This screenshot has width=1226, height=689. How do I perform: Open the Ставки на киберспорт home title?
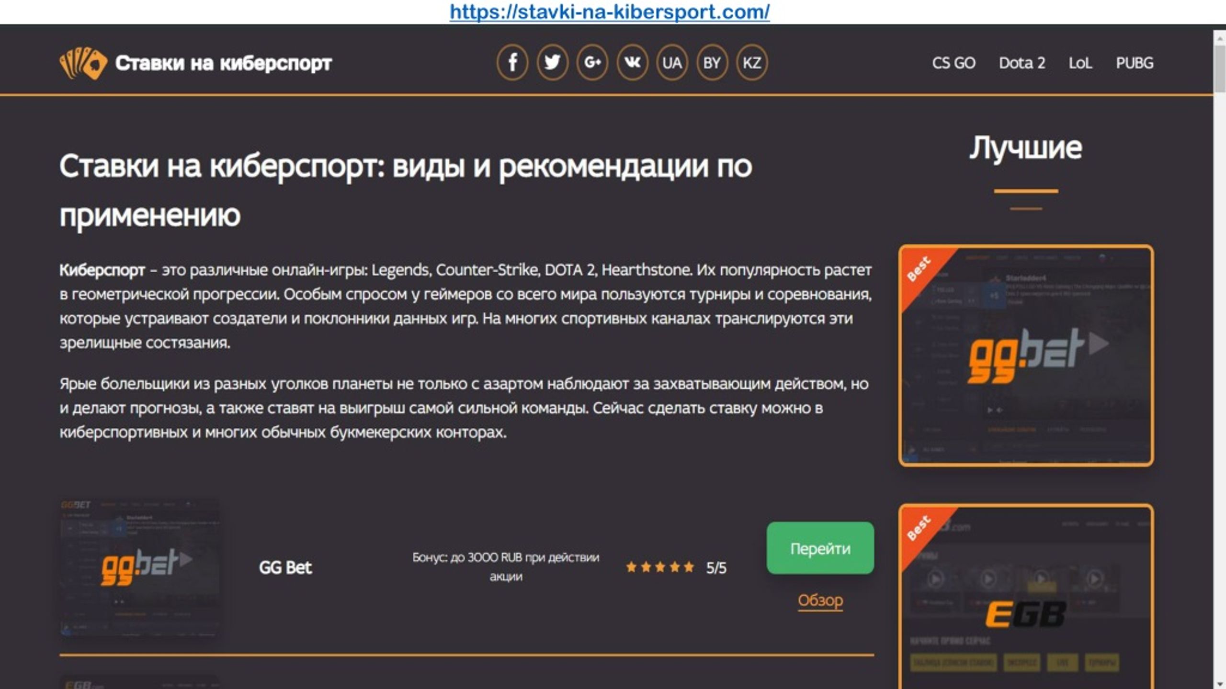tap(223, 63)
